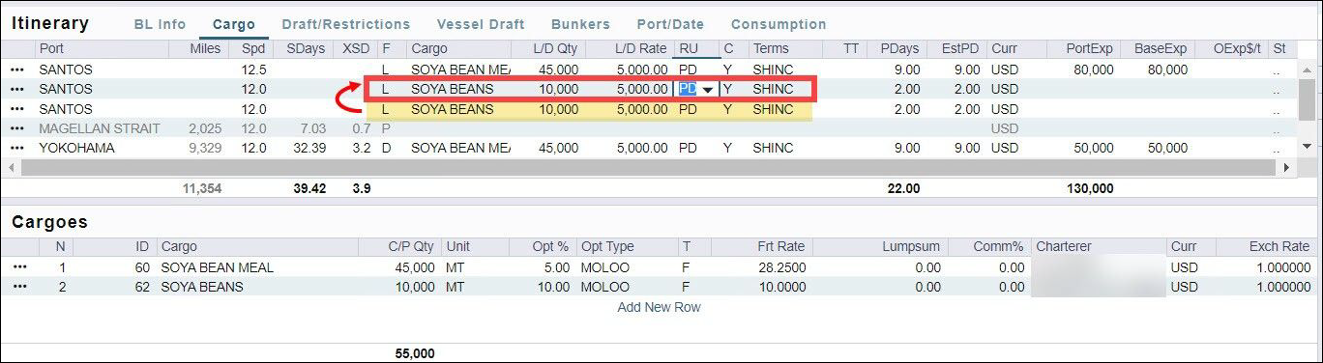Open the RU dropdown arrow in highlighted row

tap(708, 90)
